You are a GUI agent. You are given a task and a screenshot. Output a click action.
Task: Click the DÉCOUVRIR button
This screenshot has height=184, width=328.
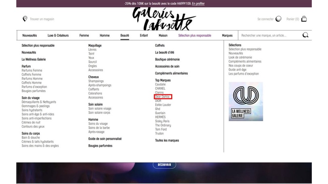click(x=164, y=165)
